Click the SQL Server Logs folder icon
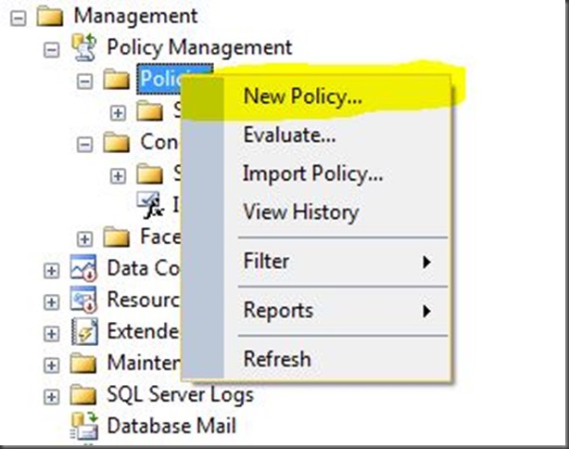Screen dimensions: 569x449 [x=85, y=395]
